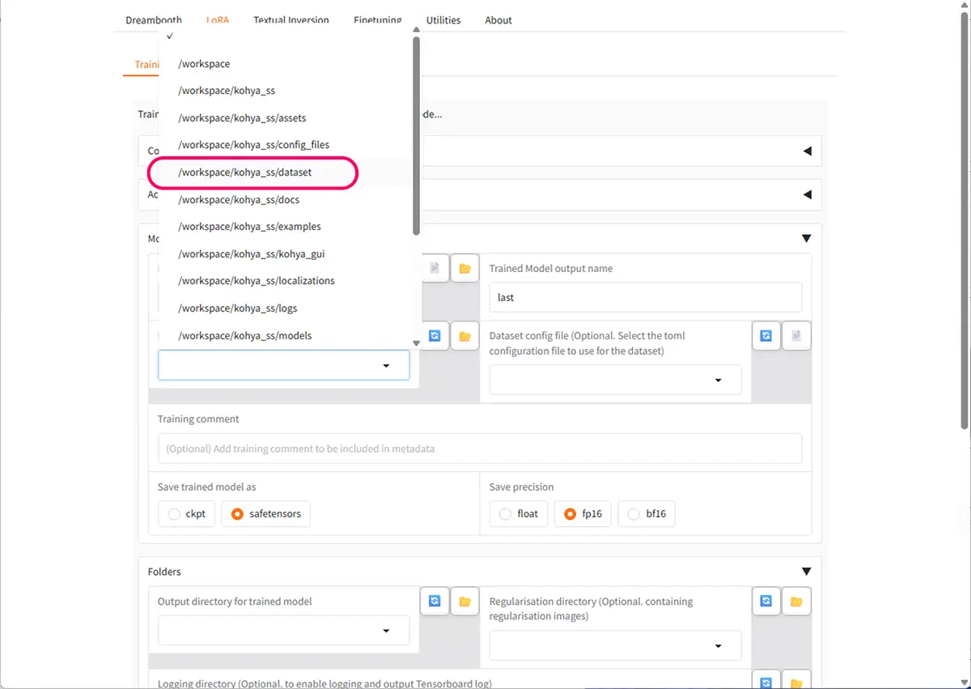Viewport: 971px width, 689px height.
Task: Open the Regularisation directory dropdown
Action: pos(615,645)
